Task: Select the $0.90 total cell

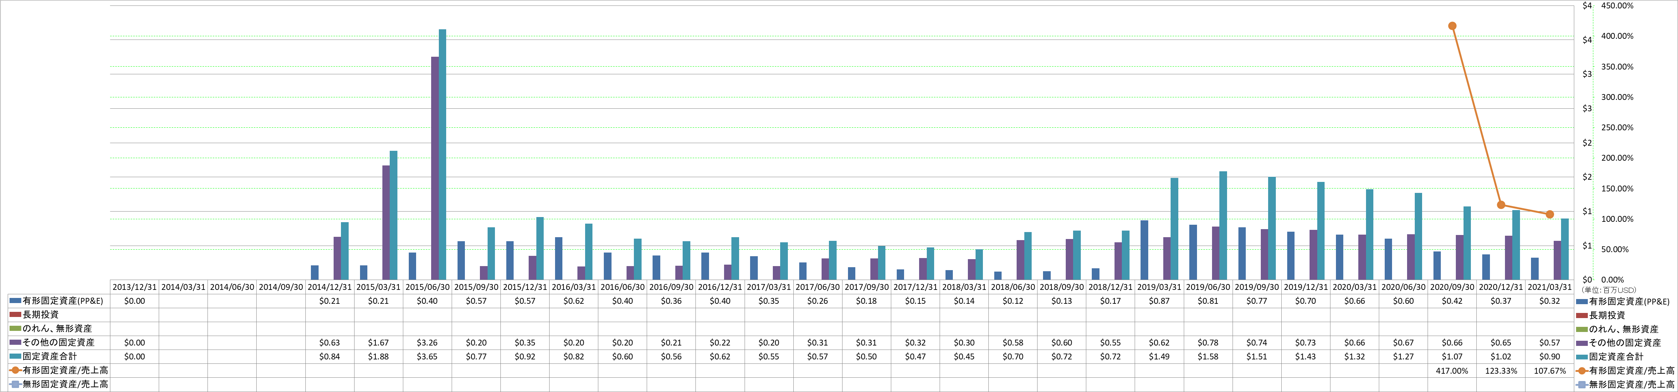Action: (1550, 356)
